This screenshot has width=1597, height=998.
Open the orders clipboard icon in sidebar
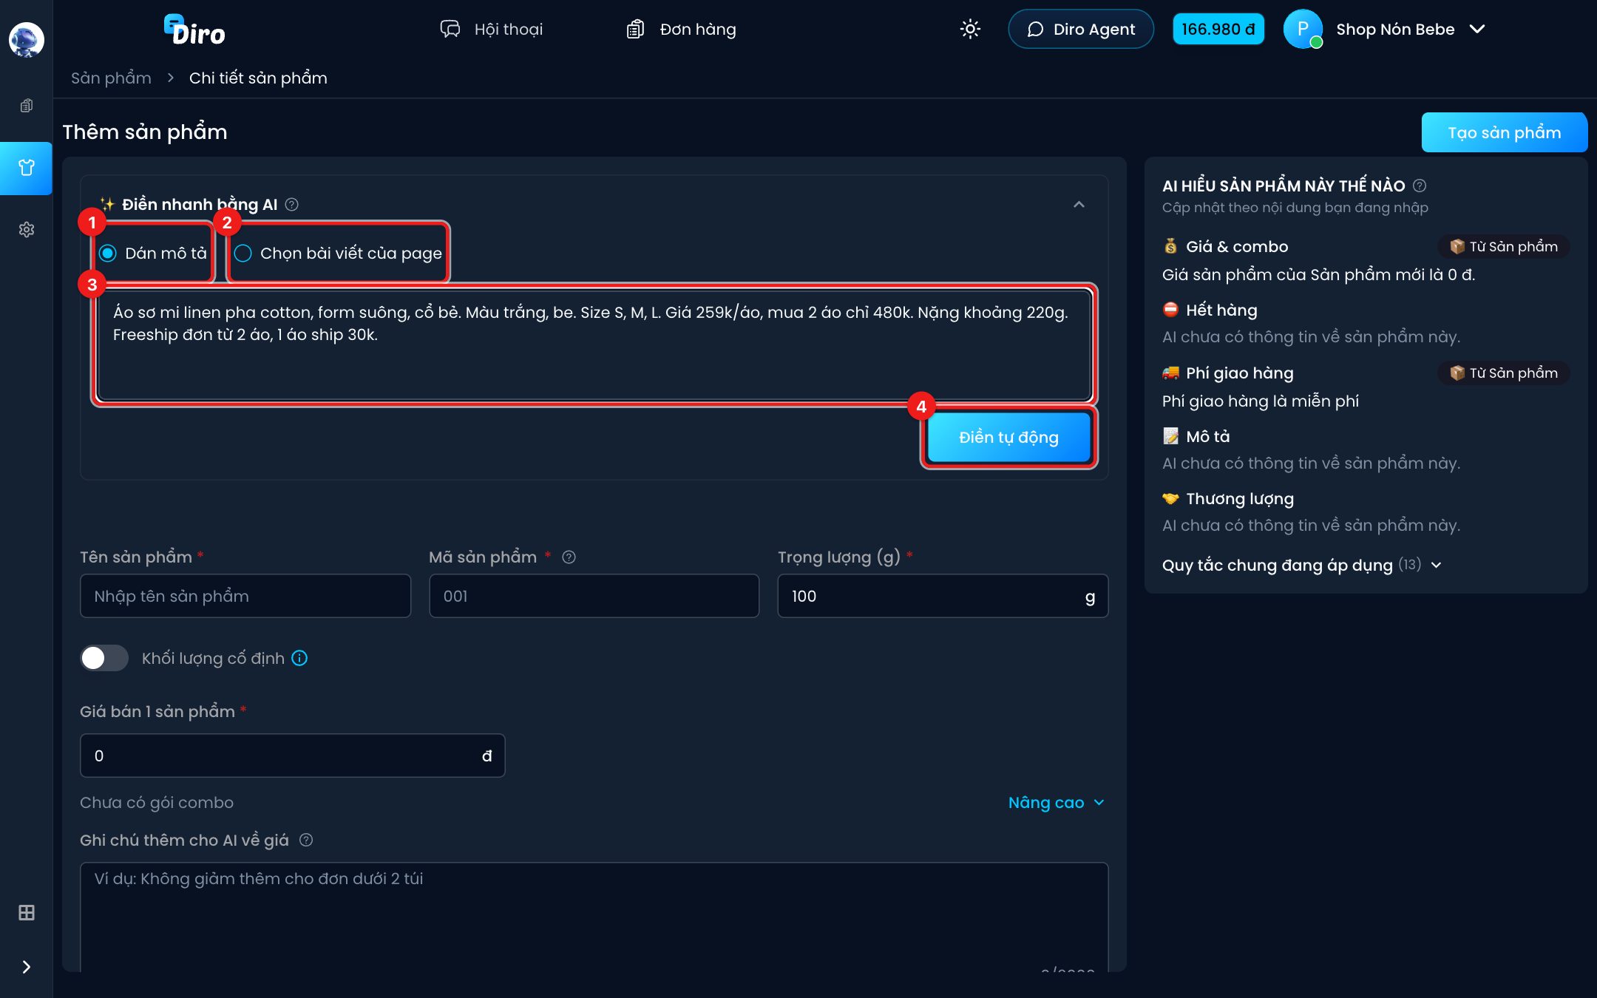pos(26,106)
